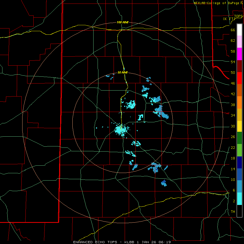Click the 06:19 timestamp in caption
This screenshot has height=244, width=244.
(165, 242)
